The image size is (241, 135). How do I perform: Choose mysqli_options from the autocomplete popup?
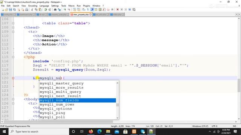[x=56, y=109]
